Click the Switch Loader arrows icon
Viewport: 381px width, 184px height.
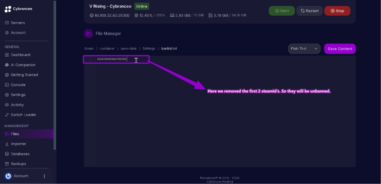pos(7,115)
